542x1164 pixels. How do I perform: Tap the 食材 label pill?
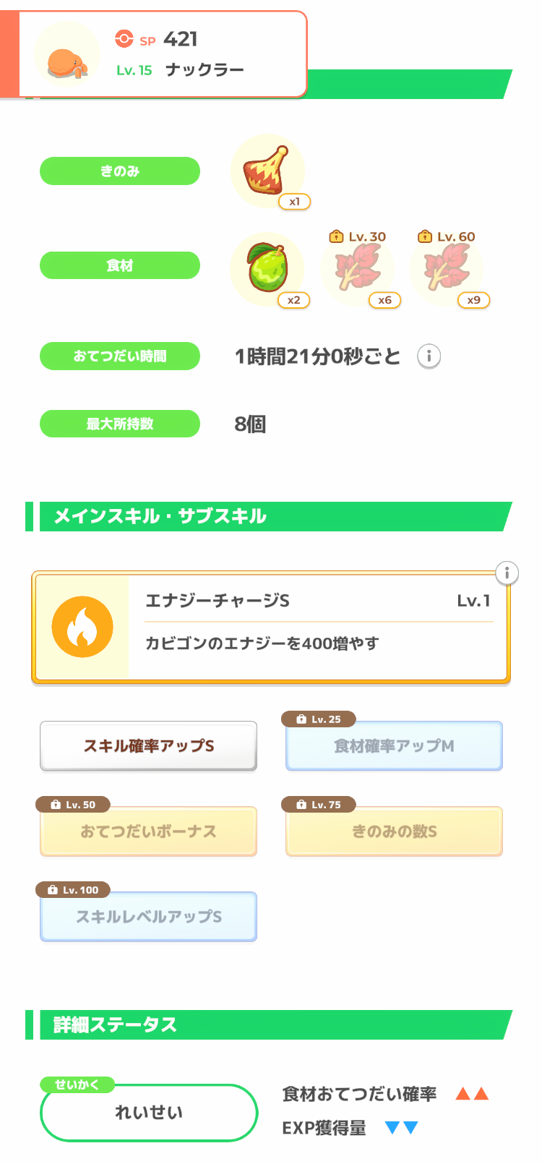[120, 265]
